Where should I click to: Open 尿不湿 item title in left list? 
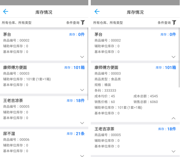(x=9, y=134)
